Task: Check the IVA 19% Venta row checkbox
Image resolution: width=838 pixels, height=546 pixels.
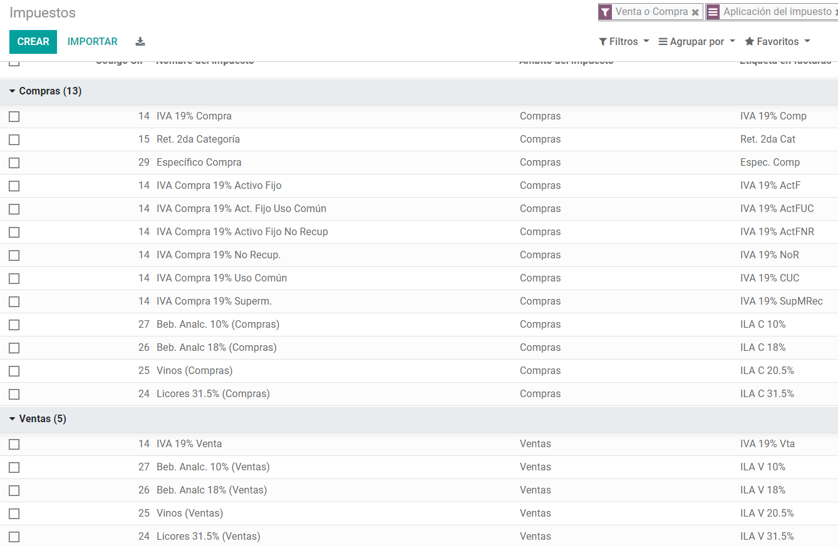Action: (x=14, y=444)
